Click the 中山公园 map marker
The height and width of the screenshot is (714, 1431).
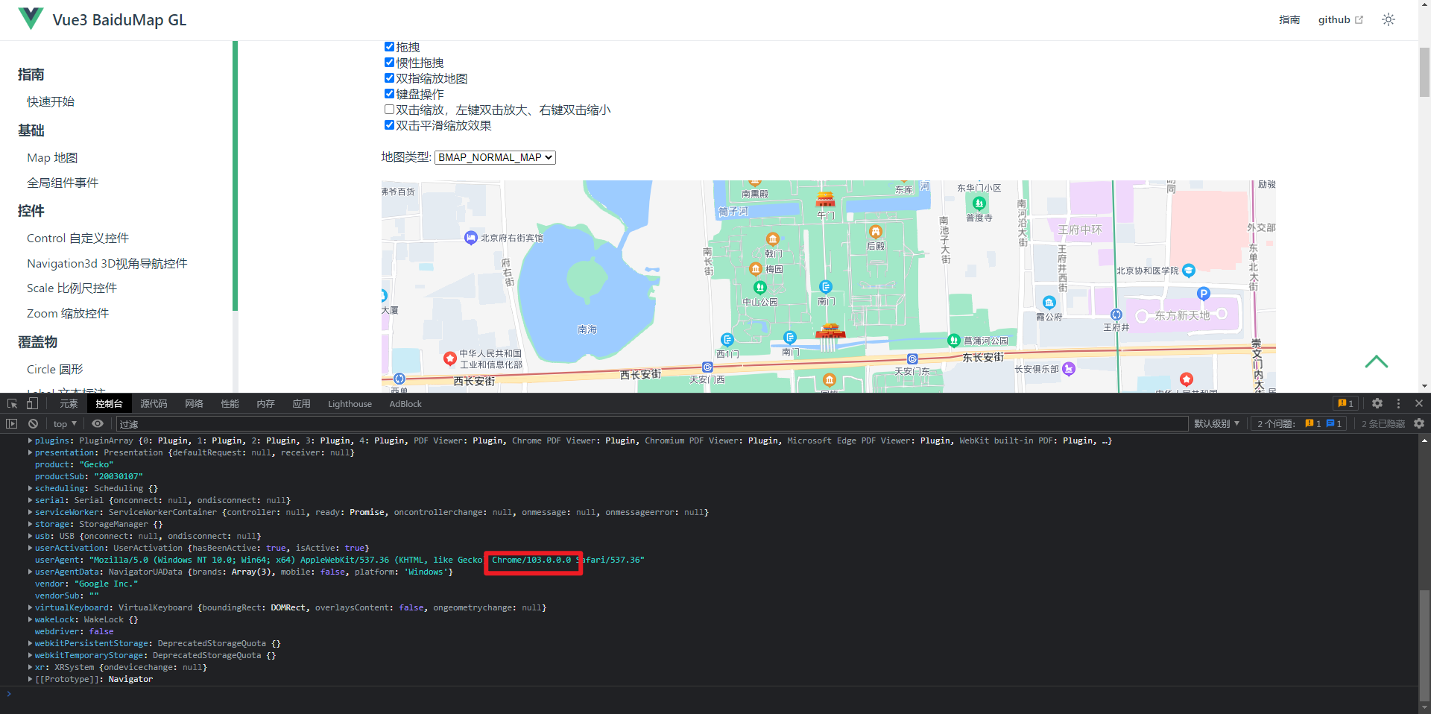click(759, 288)
